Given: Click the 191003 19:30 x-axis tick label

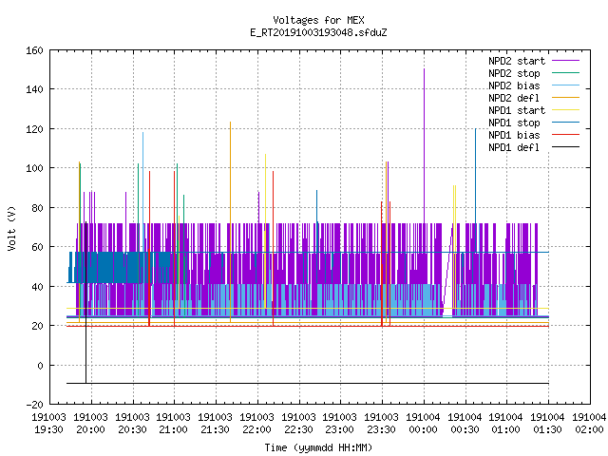Looking at the screenshot, I should 48,424.
